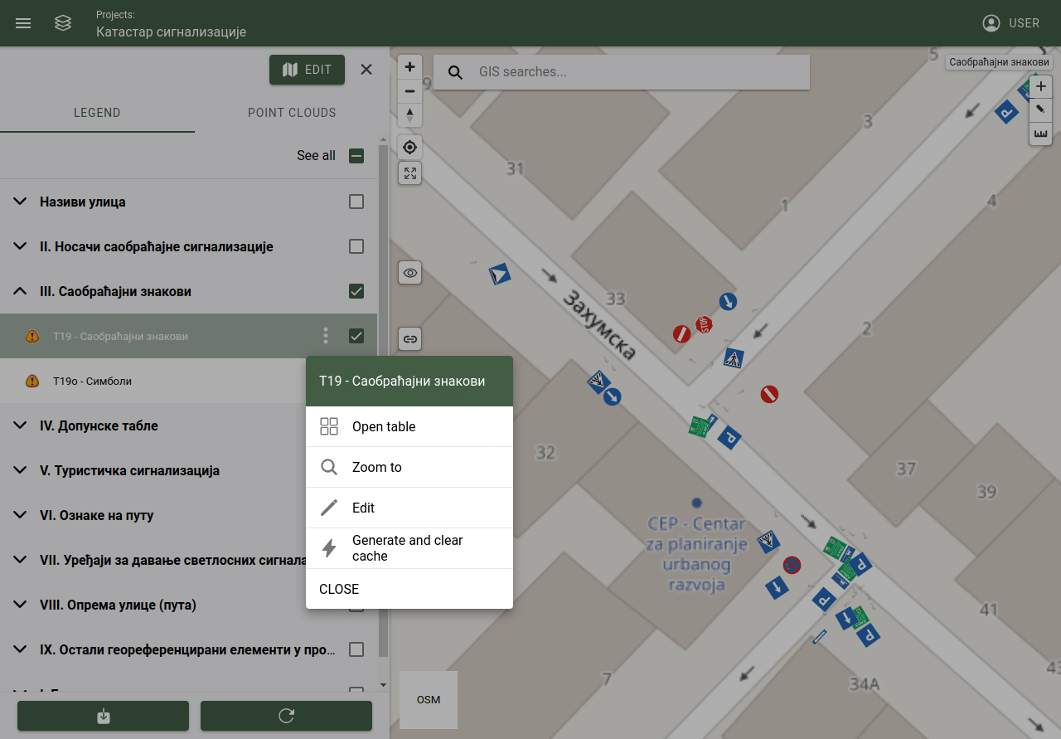Viewport: 1061px width, 739px height.
Task: Collapse III. Саобраћајни знакови group
Action: pyautogui.click(x=20, y=291)
